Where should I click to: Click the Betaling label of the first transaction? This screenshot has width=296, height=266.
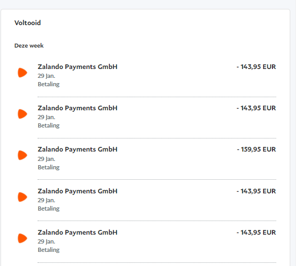pos(49,84)
